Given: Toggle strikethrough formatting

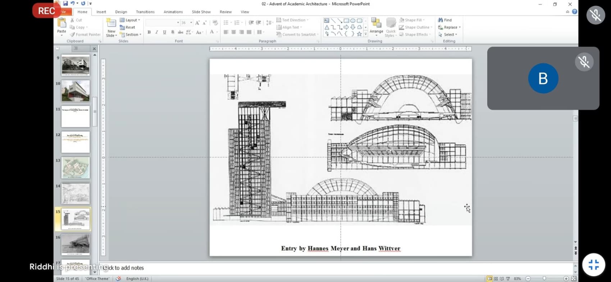Looking at the screenshot, I should point(181,32).
